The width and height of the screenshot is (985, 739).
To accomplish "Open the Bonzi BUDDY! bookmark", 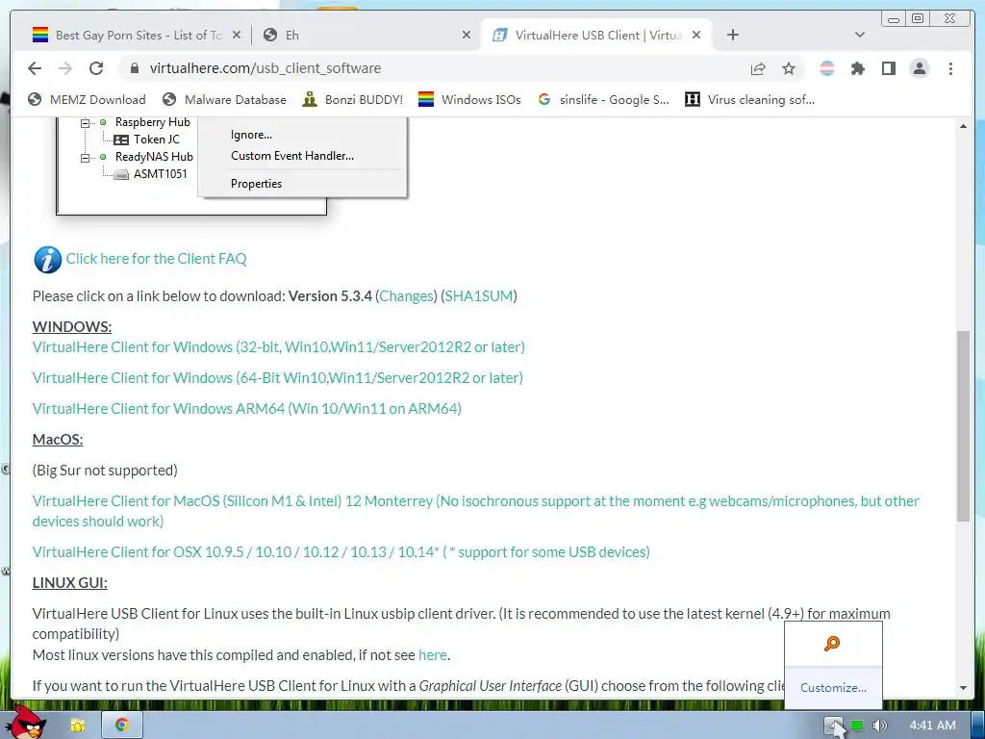I will [x=352, y=99].
